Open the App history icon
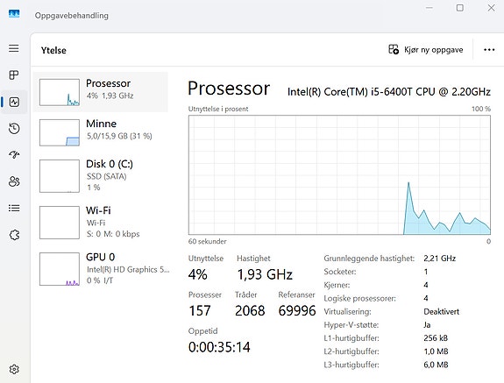This screenshot has width=504, height=383. (14, 129)
